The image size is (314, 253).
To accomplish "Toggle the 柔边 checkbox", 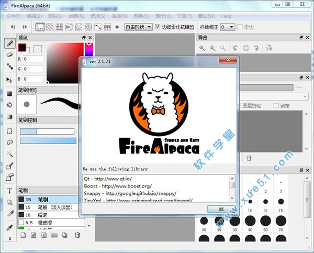I will (x=240, y=27).
